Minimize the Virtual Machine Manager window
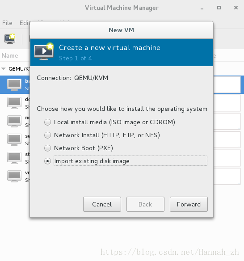 click(202, 8)
